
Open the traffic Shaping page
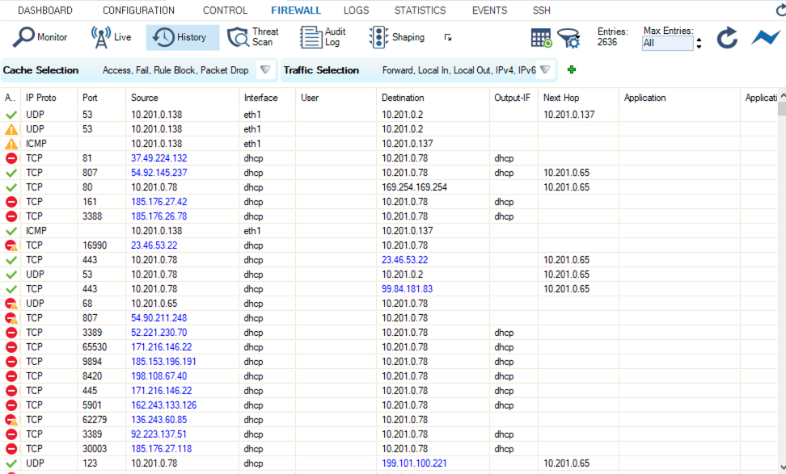397,37
